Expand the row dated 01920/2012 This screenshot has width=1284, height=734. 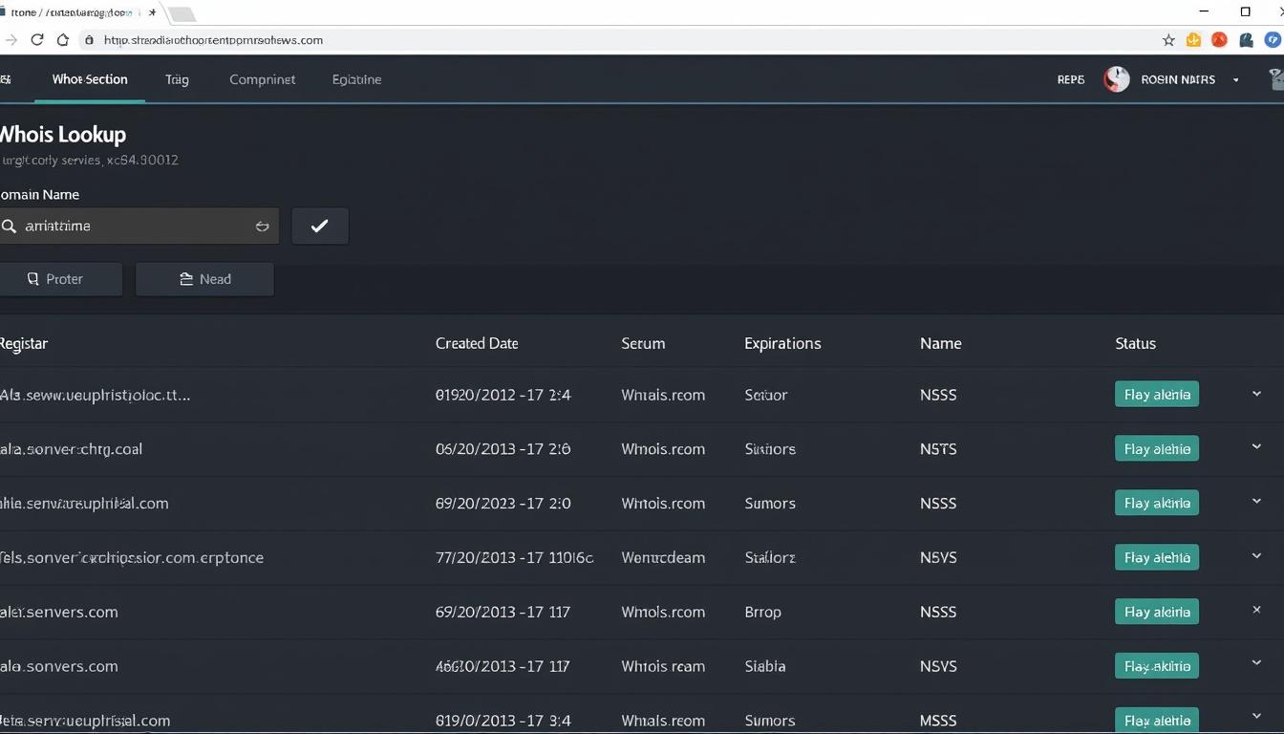[x=1256, y=394]
